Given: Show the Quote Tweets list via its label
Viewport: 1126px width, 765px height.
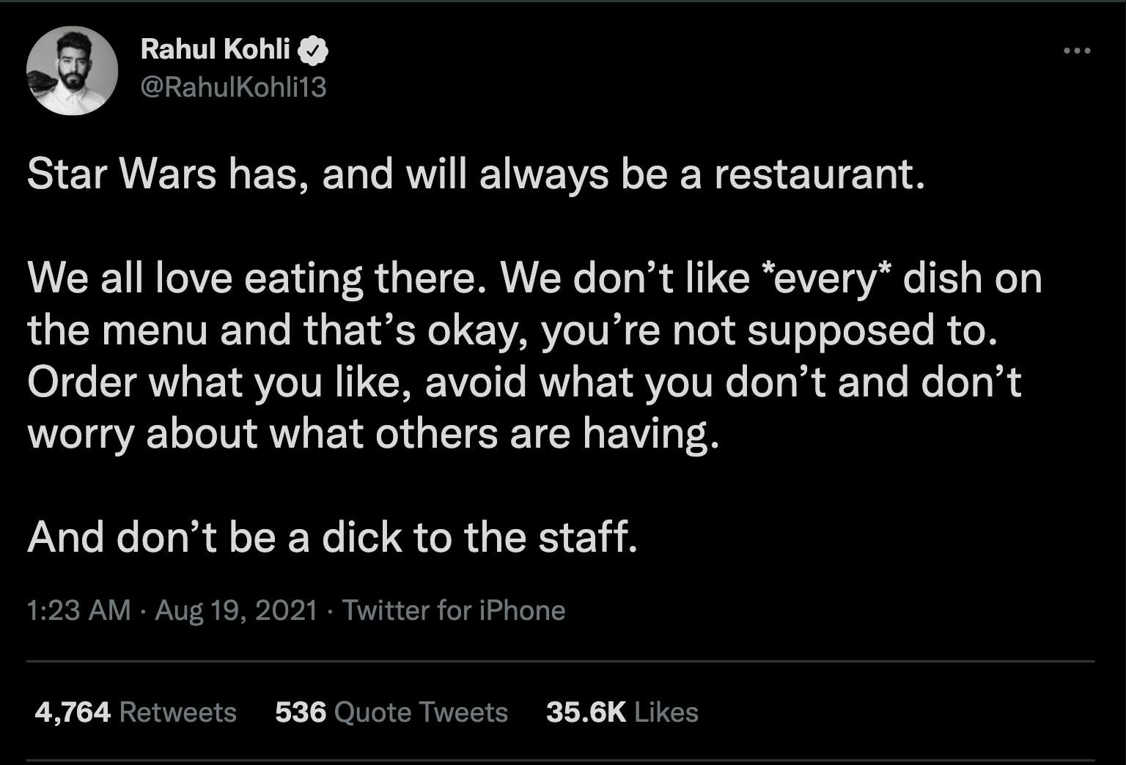Looking at the screenshot, I should coord(421,712).
